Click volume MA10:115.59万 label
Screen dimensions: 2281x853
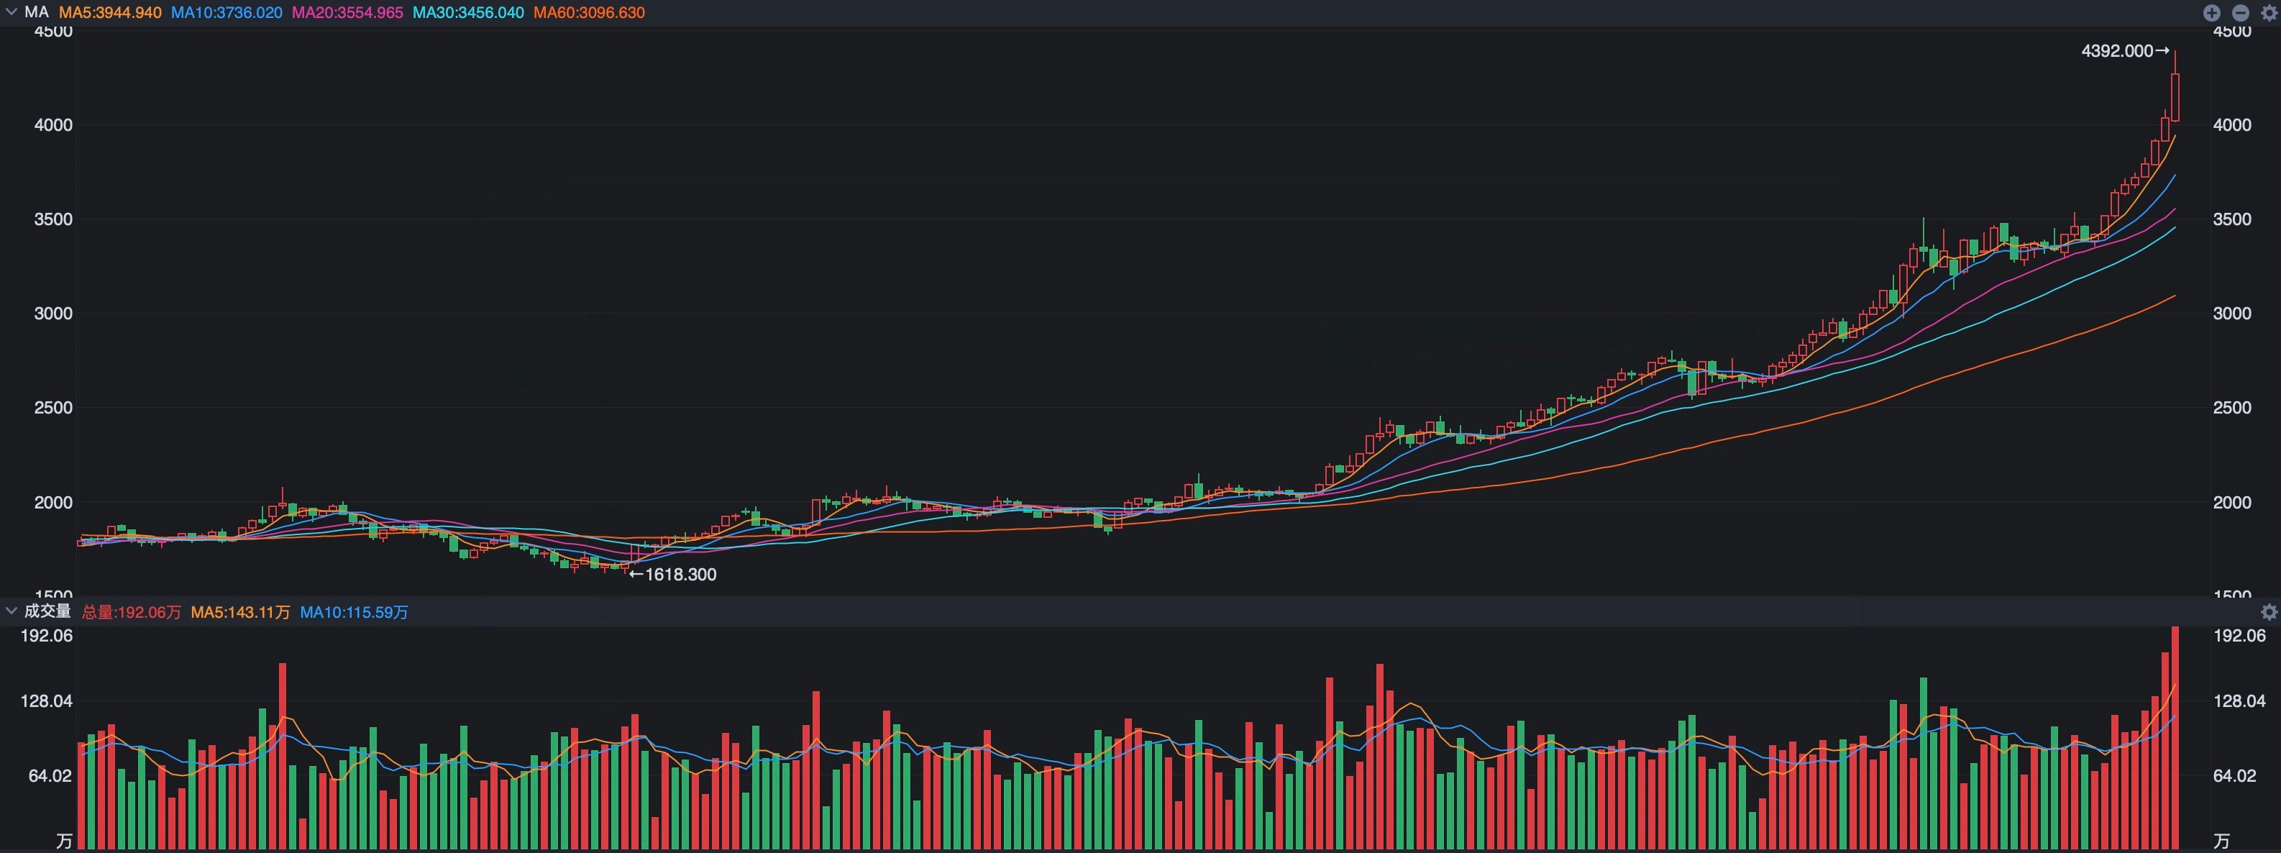(x=353, y=612)
